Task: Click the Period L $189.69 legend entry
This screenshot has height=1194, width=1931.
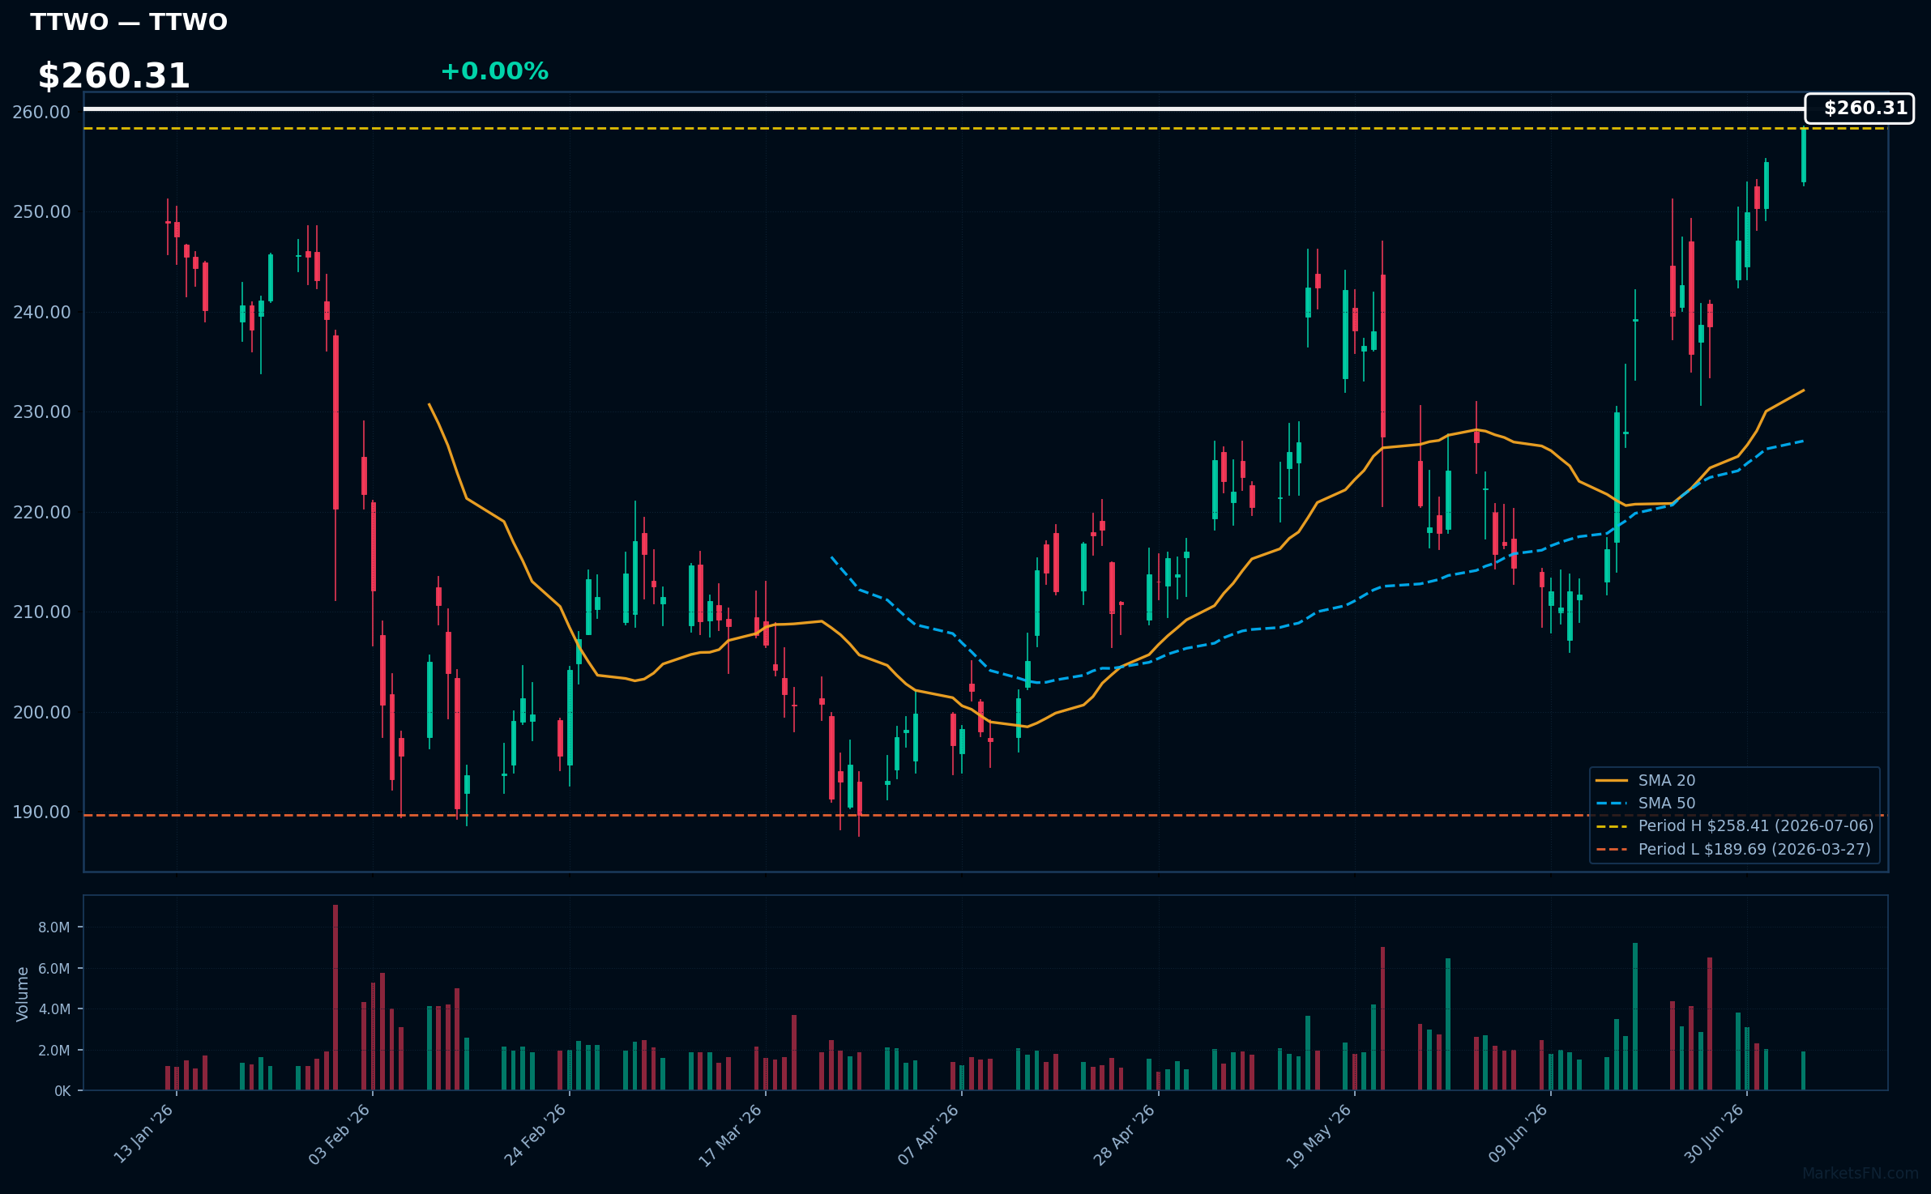Action: pyautogui.click(x=1754, y=850)
